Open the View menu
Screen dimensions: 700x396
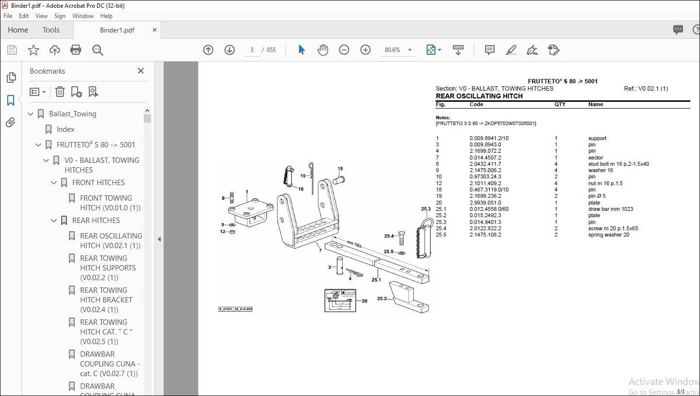pyautogui.click(x=41, y=16)
